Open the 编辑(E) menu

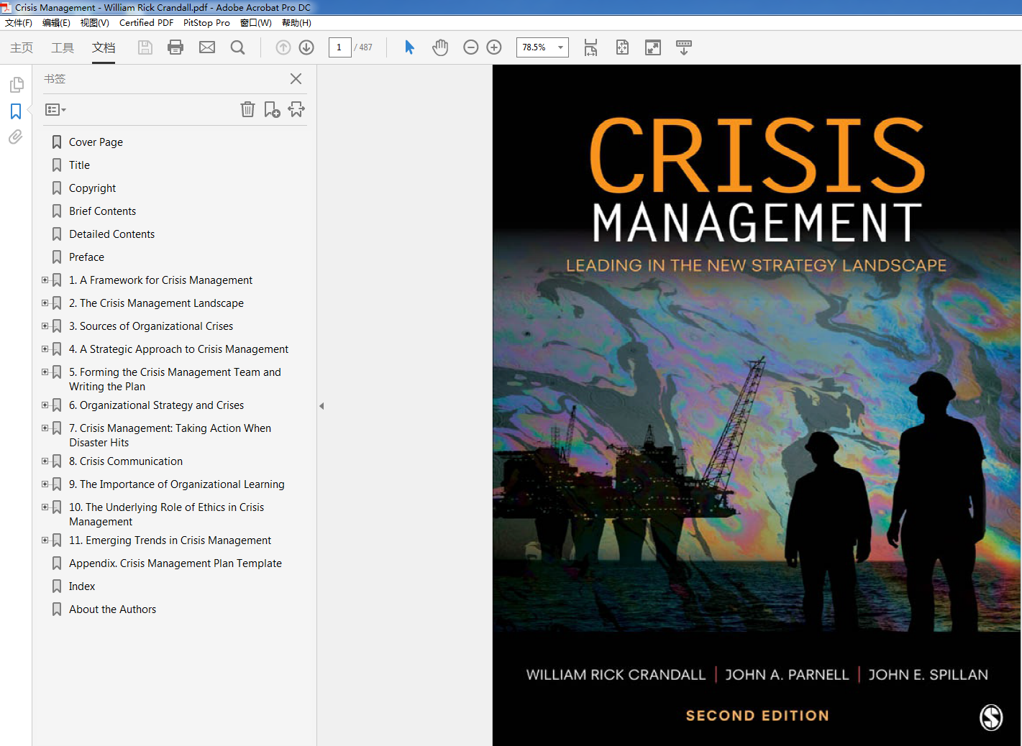pos(56,23)
